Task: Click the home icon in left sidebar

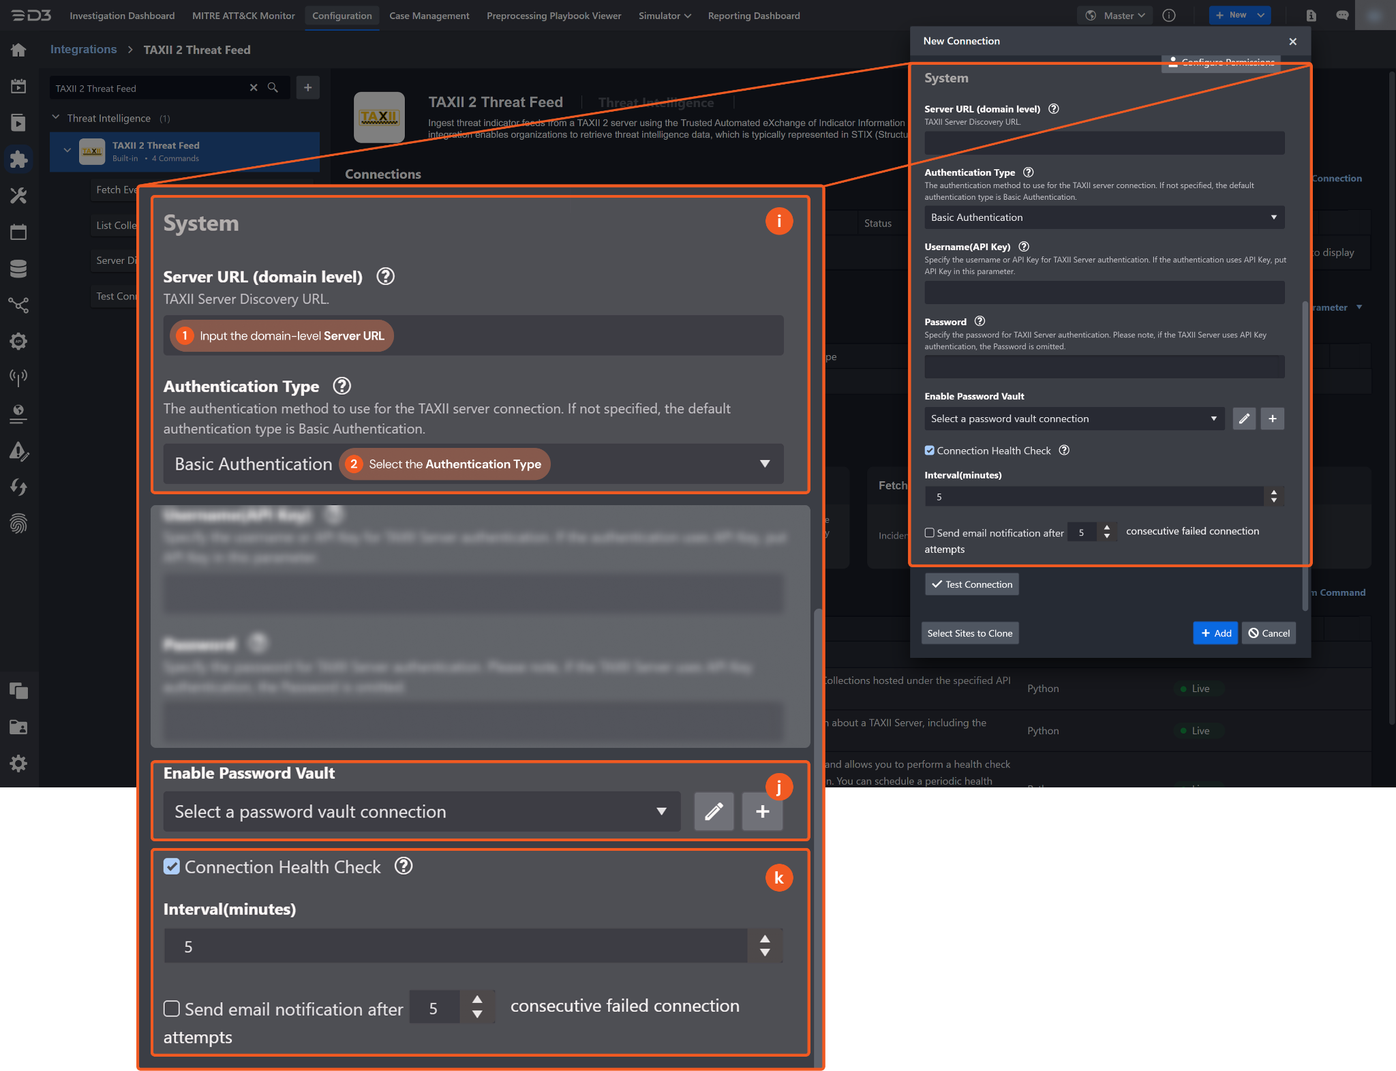Action: click(18, 50)
